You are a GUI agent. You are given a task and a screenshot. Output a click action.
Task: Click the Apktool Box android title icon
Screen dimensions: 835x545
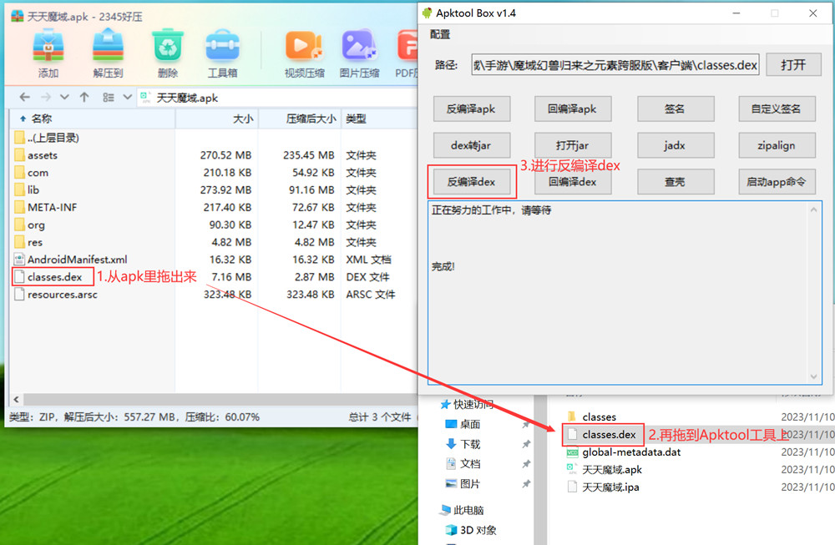(x=427, y=13)
